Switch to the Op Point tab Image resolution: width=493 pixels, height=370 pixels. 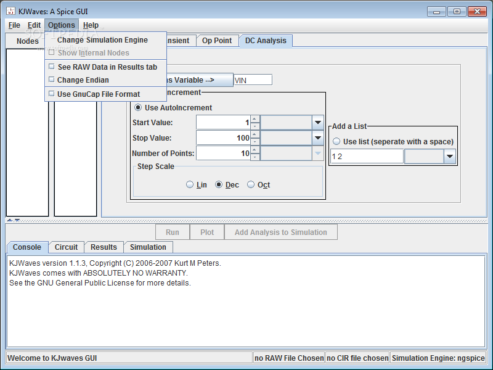pyautogui.click(x=217, y=41)
